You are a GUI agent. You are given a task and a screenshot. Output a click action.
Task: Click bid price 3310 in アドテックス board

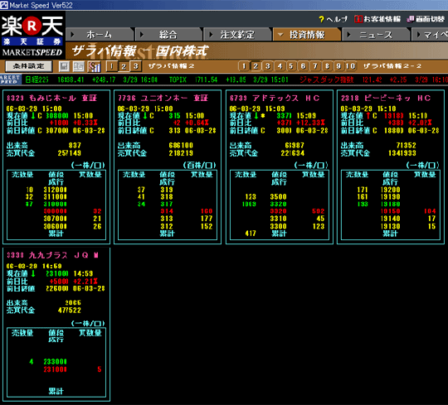[x=278, y=219]
